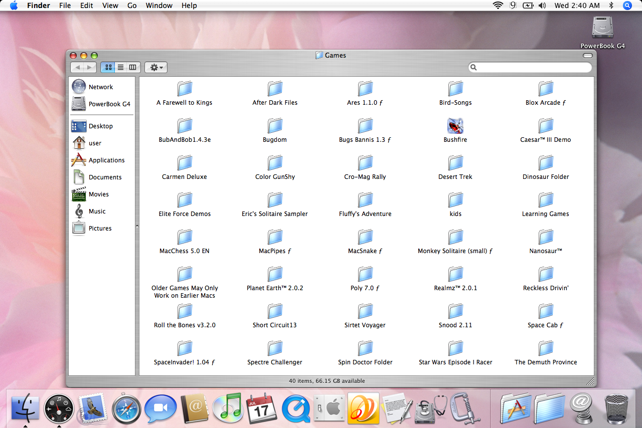This screenshot has height=428, width=642.
Task: Select the Realmz™ 2.0.1 folder
Action: [455, 274]
